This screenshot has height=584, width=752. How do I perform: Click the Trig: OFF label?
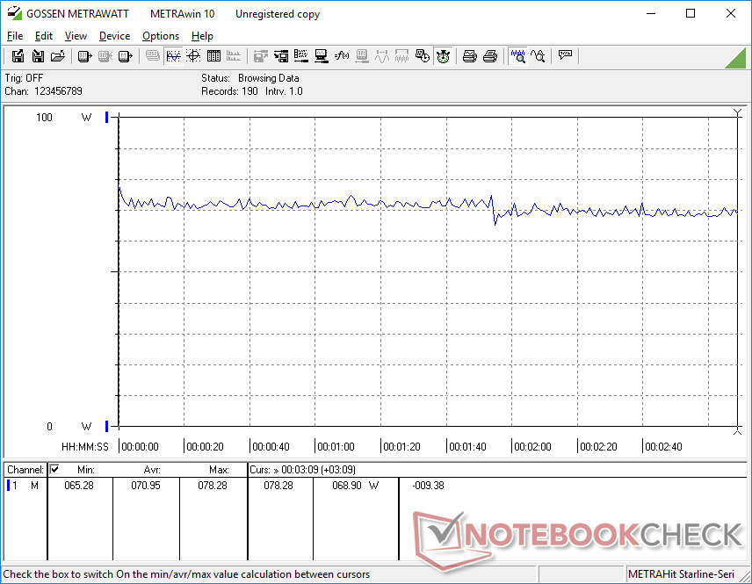(x=24, y=78)
